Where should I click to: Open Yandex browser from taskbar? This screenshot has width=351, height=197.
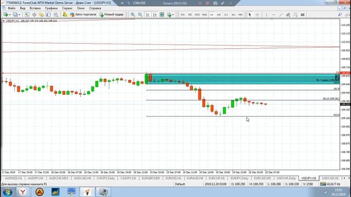[x=22, y=192]
